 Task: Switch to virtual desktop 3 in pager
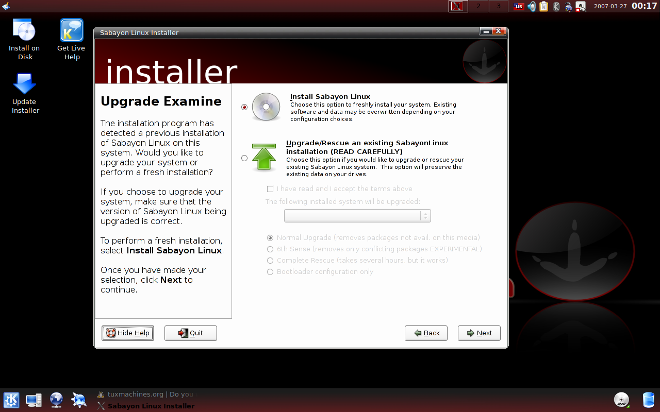[498, 6]
